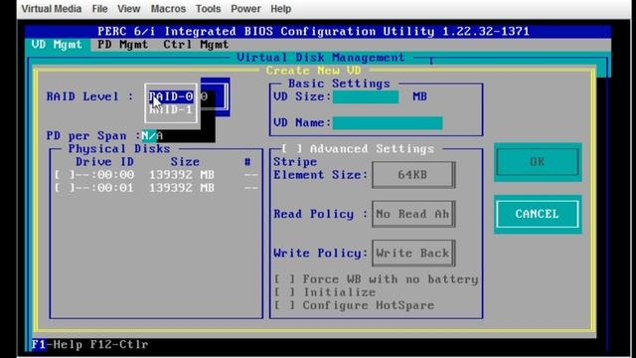Switch to the PD Mgmt tab
The image size is (636, 358).
pyautogui.click(x=122, y=44)
